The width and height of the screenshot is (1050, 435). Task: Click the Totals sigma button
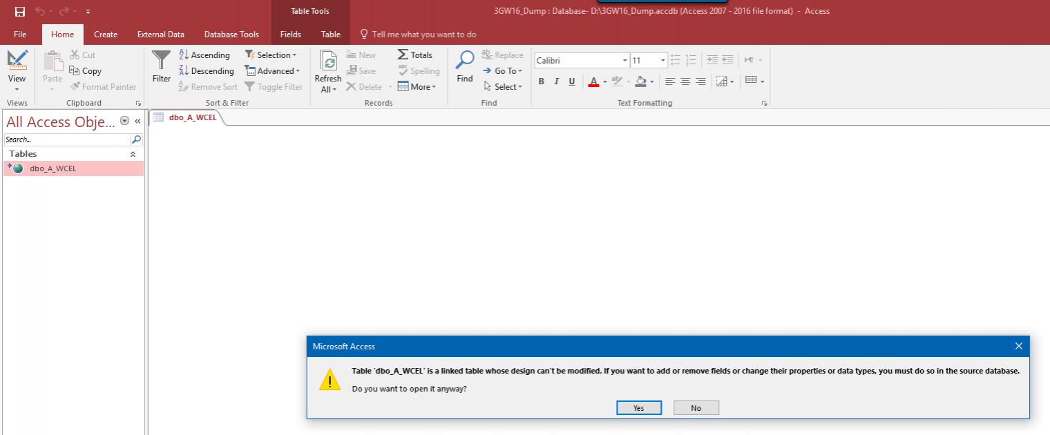[415, 55]
